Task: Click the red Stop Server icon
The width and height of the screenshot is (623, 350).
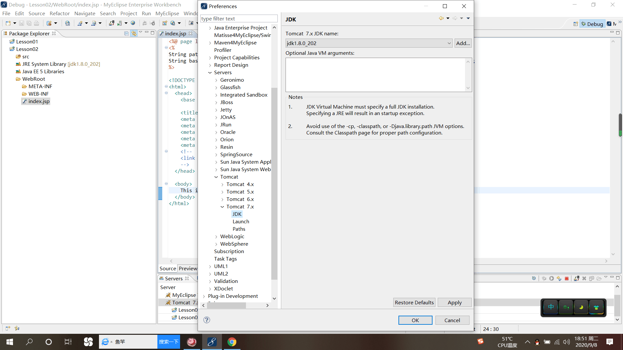Action: coord(567,278)
